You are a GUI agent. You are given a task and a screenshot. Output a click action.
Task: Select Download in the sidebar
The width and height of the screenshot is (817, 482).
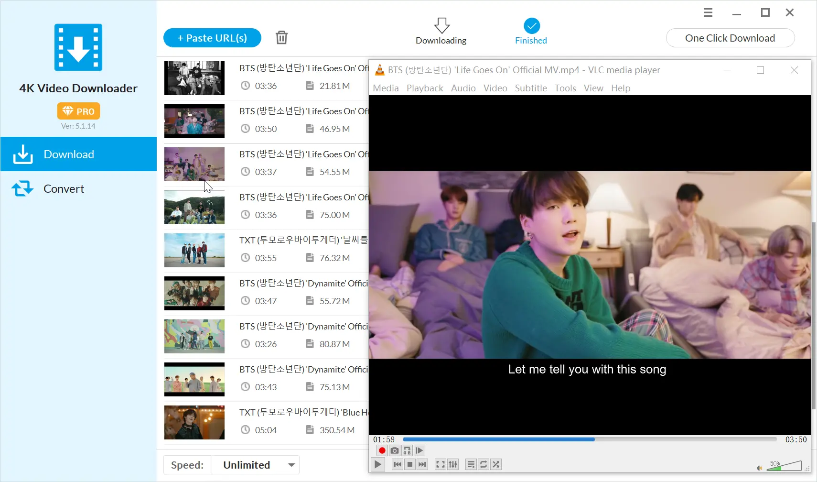(78, 154)
